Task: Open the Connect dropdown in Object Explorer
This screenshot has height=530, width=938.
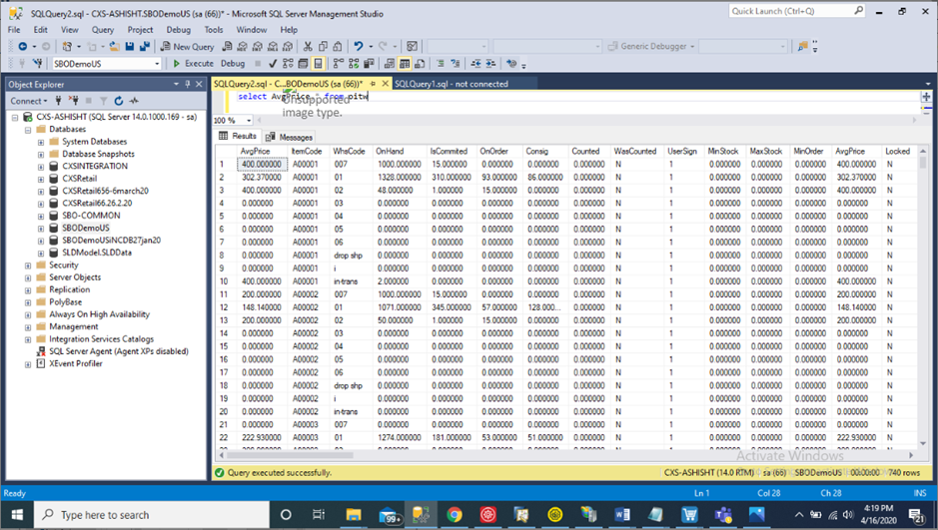Action: click(x=29, y=101)
